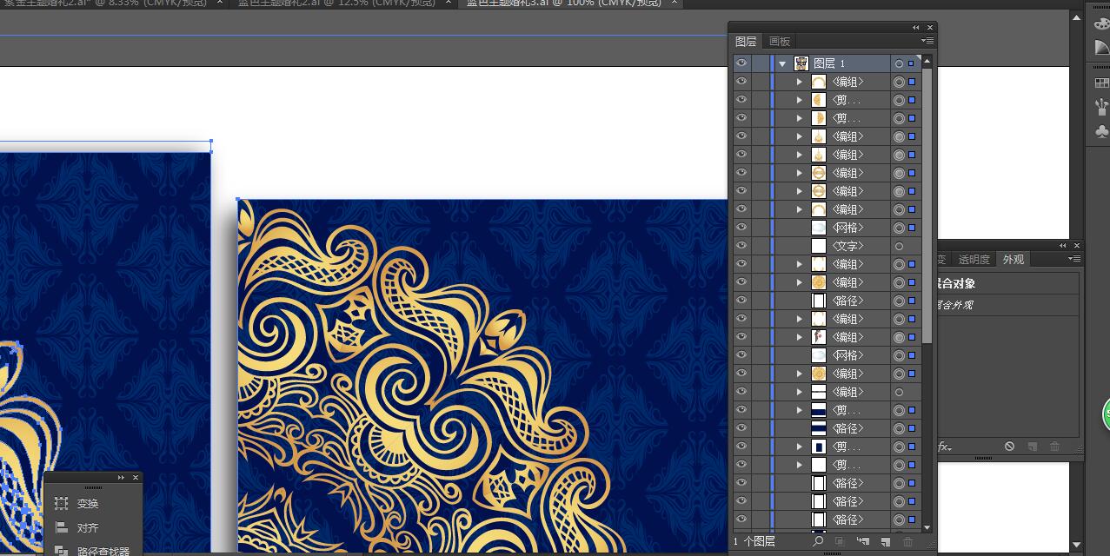Click the 变换 transform icon in floating panel
1110x556 pixels.
(x=61, y=503)
